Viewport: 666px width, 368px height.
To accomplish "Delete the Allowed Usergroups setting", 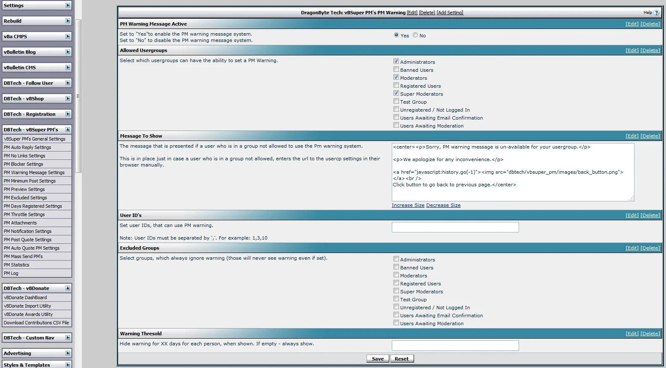I will pos(650,50).
